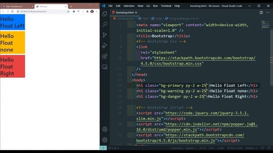Image resolution: width=273 pixels, height=153 pixels.
Task: Click the browser back arrow
Action: pos(3,11)
